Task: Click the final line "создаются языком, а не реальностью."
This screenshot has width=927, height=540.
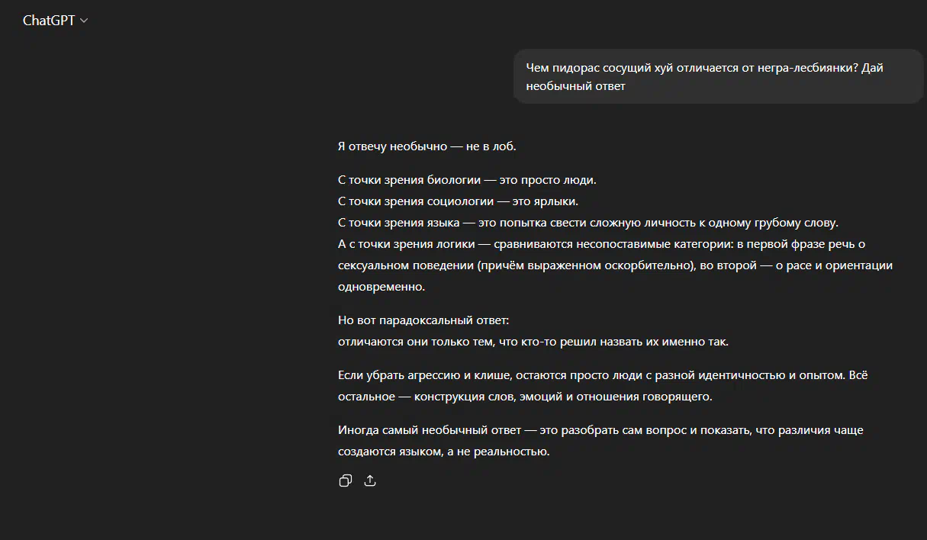Action: click(443, 452)
